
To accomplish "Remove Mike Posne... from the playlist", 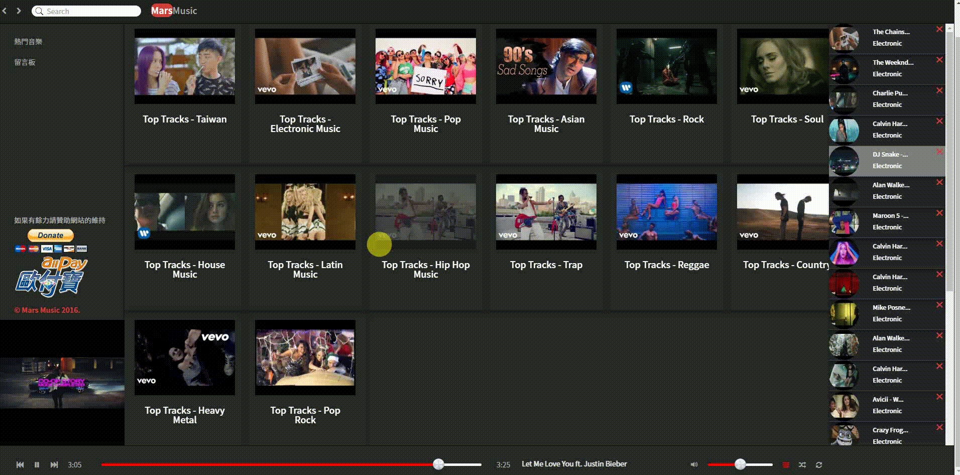I will 939,305.
